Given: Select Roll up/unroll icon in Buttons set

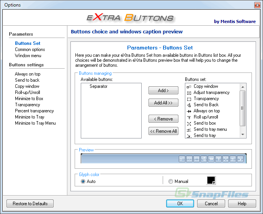Looking at the screenshot, I should (189, 117).
